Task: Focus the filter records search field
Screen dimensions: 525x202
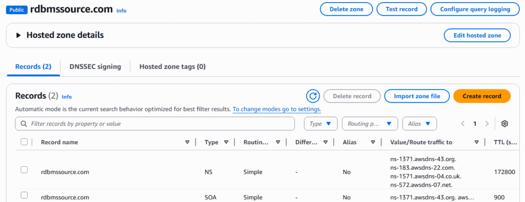Action: (155, 124)
